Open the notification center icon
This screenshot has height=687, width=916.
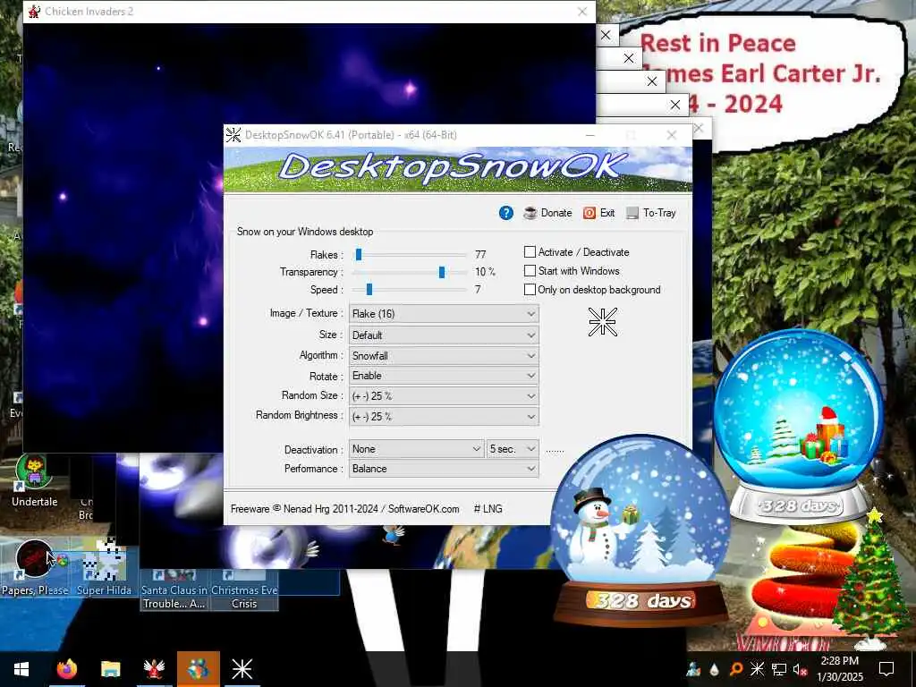pos(886,669)
